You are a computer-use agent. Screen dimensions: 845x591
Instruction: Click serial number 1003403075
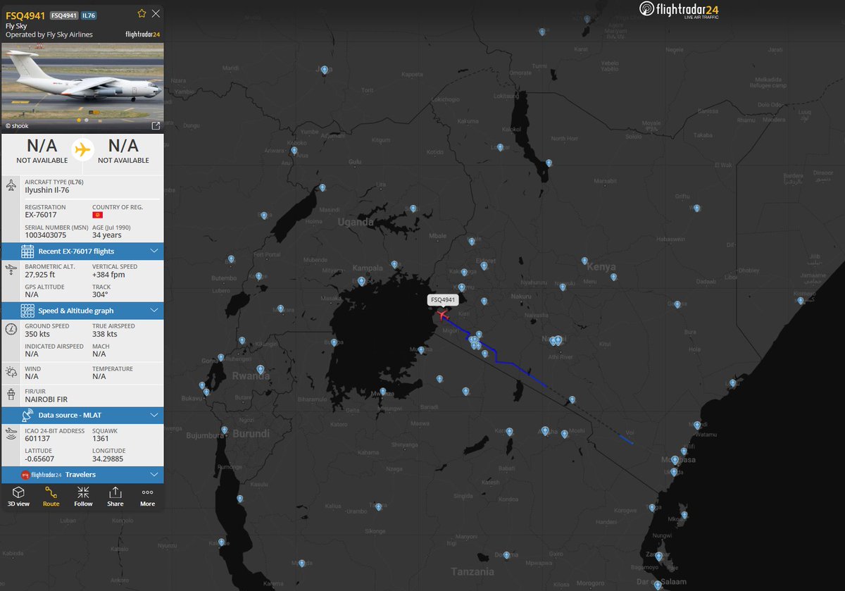point(45,235)
